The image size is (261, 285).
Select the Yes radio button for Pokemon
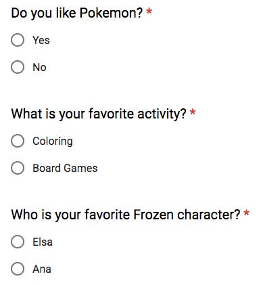(18, 40)
